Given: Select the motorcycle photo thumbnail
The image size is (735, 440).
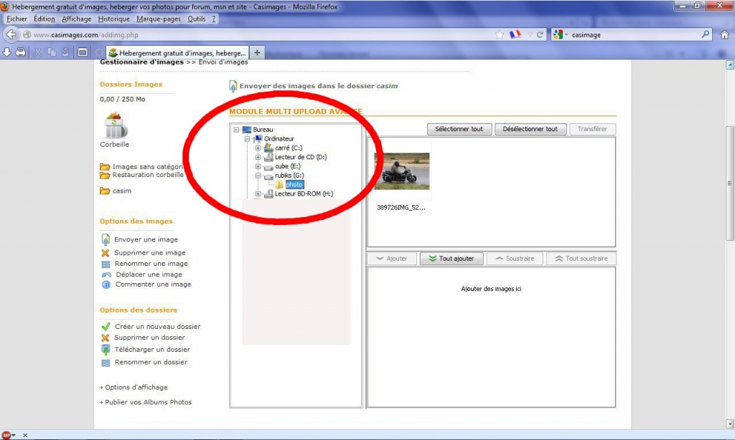Looking at the screenshot, I should [402, 171].
